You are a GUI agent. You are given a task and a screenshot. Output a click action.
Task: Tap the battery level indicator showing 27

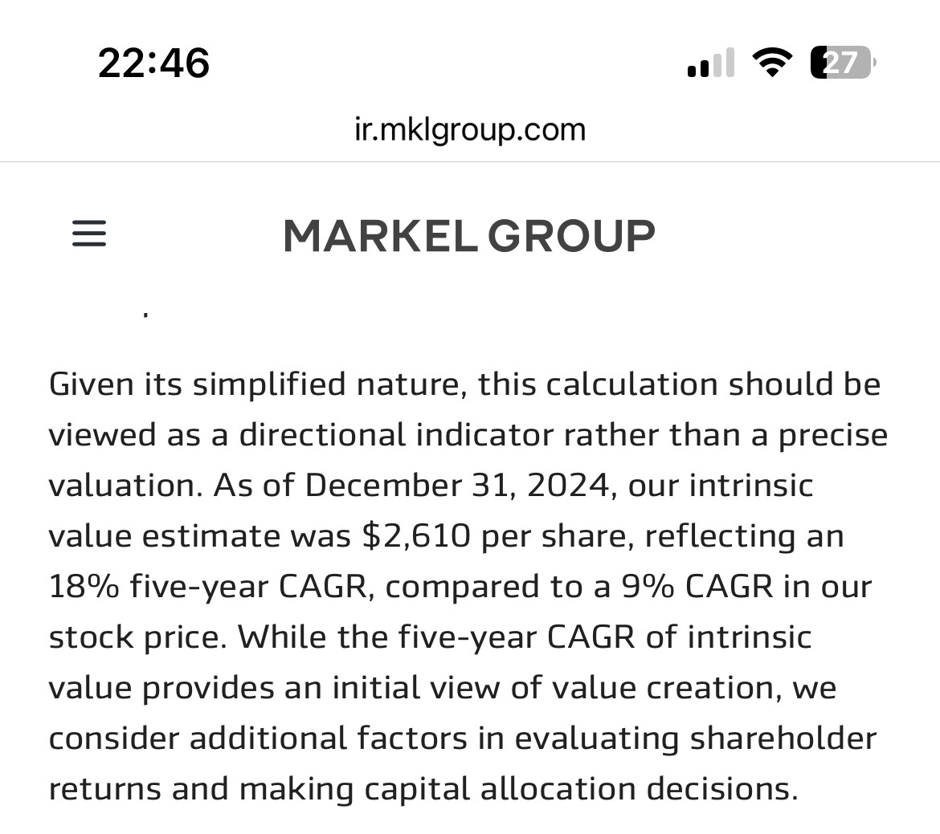pyautogui.click(x=843, y=63)
